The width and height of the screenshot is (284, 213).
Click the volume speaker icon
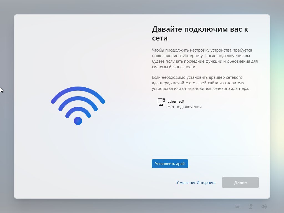tap(264, 206)
